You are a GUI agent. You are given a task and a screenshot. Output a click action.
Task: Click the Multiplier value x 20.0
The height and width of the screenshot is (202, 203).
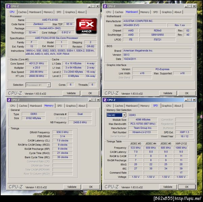(37, 68)
